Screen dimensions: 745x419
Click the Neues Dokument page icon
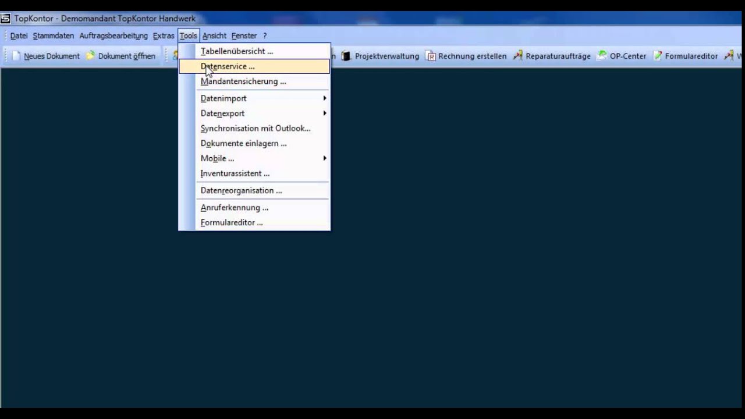coord(16,56)
